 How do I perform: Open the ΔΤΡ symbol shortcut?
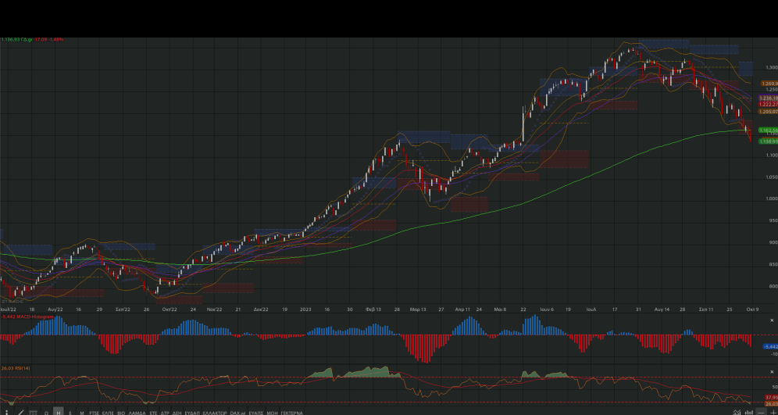tap(165, 413)
